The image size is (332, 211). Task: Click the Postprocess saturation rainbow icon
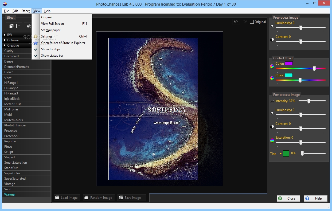[x=272, y=140]
